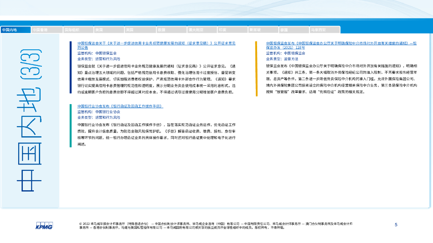The image size is (433, 243).
Task: Click the 银行函证 handbook summary paragraph
Action: [156, 135]
